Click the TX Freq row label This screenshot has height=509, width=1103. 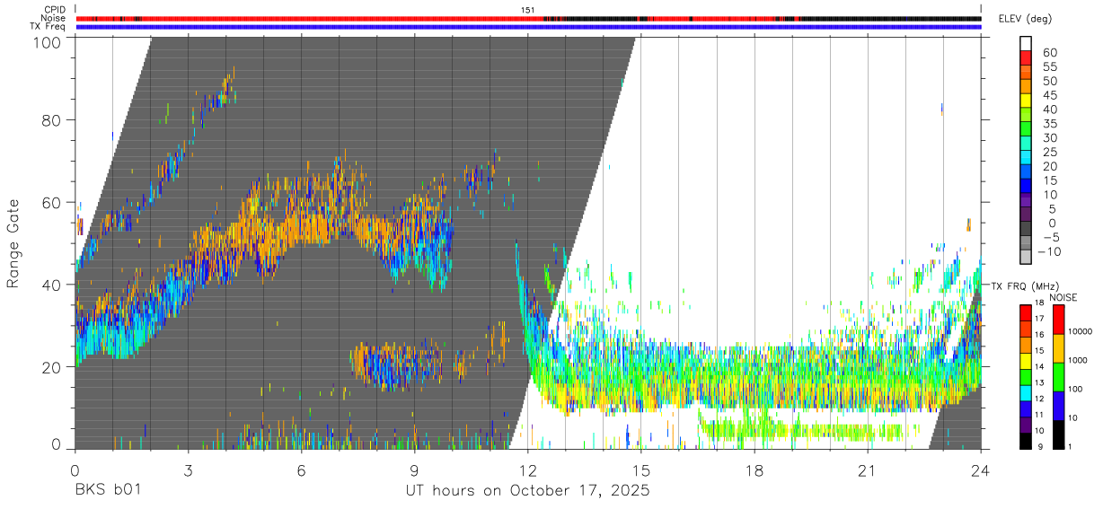coord(49,27)
